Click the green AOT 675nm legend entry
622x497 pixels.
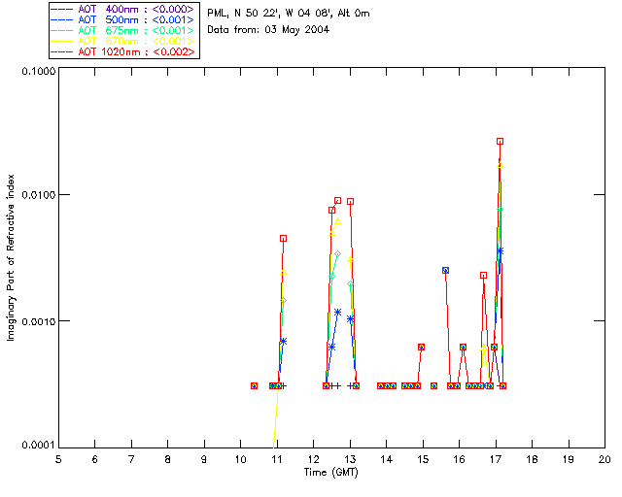coord(123,30)
